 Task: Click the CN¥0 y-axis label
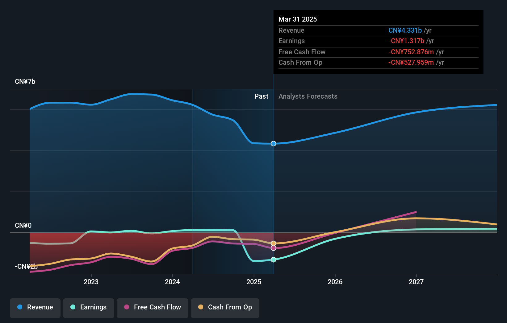pos(23,226)
